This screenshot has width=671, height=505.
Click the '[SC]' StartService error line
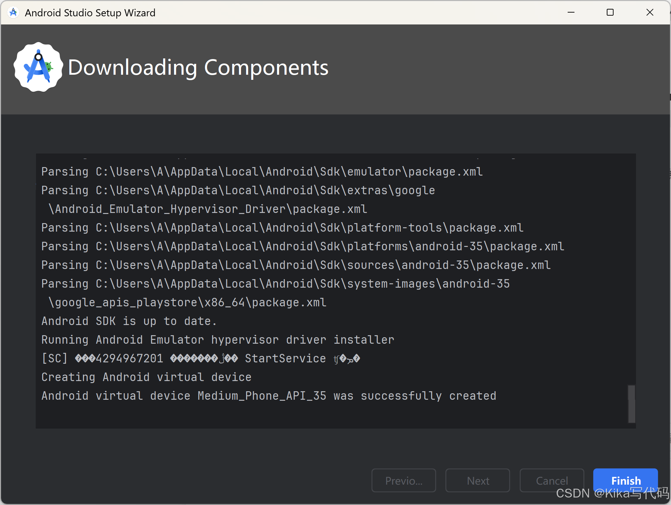(x=201, y=358)
